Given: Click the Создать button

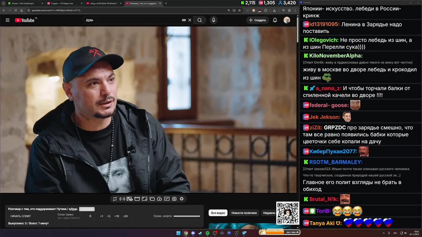Looking at the screenshot, I should (257, 20).
